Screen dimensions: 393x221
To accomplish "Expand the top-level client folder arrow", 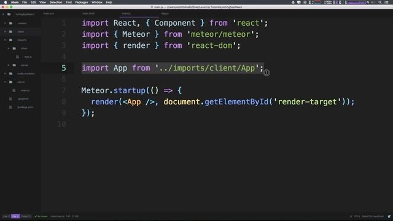I will click(x=5, y=31).
